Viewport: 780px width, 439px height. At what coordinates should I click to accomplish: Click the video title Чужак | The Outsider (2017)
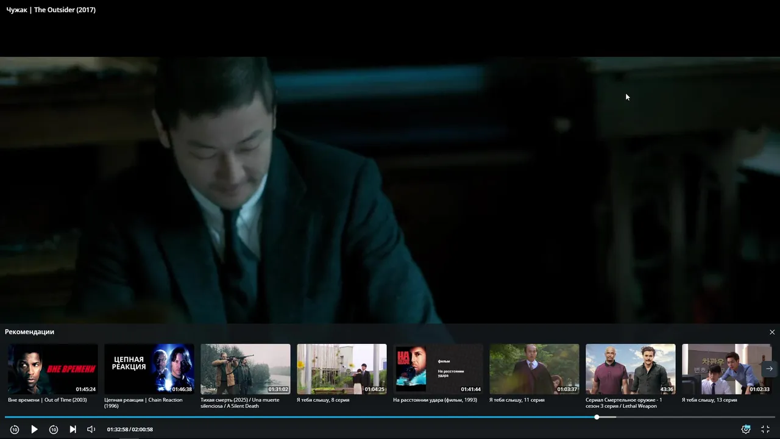(51, 10)
